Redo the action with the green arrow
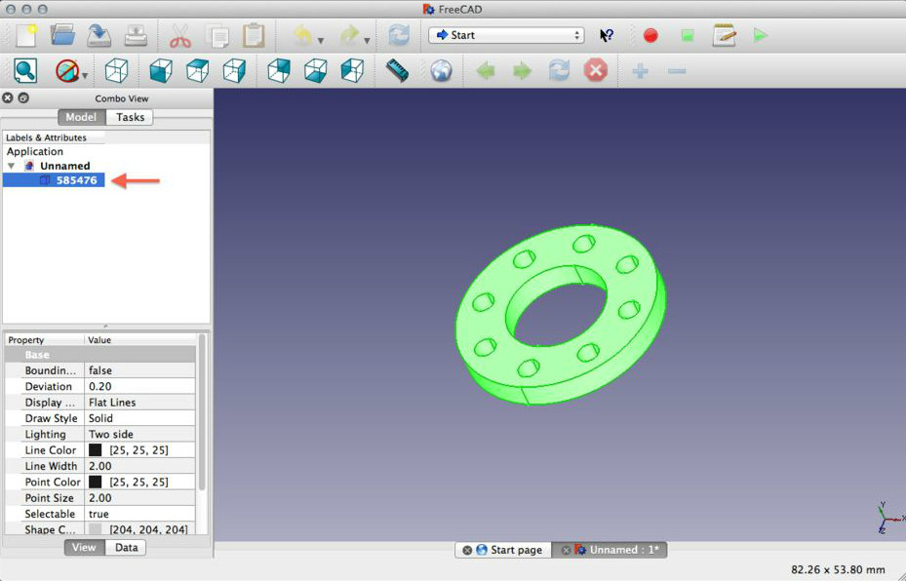This screenshot has width=906, height=581. tap(349, 35)
